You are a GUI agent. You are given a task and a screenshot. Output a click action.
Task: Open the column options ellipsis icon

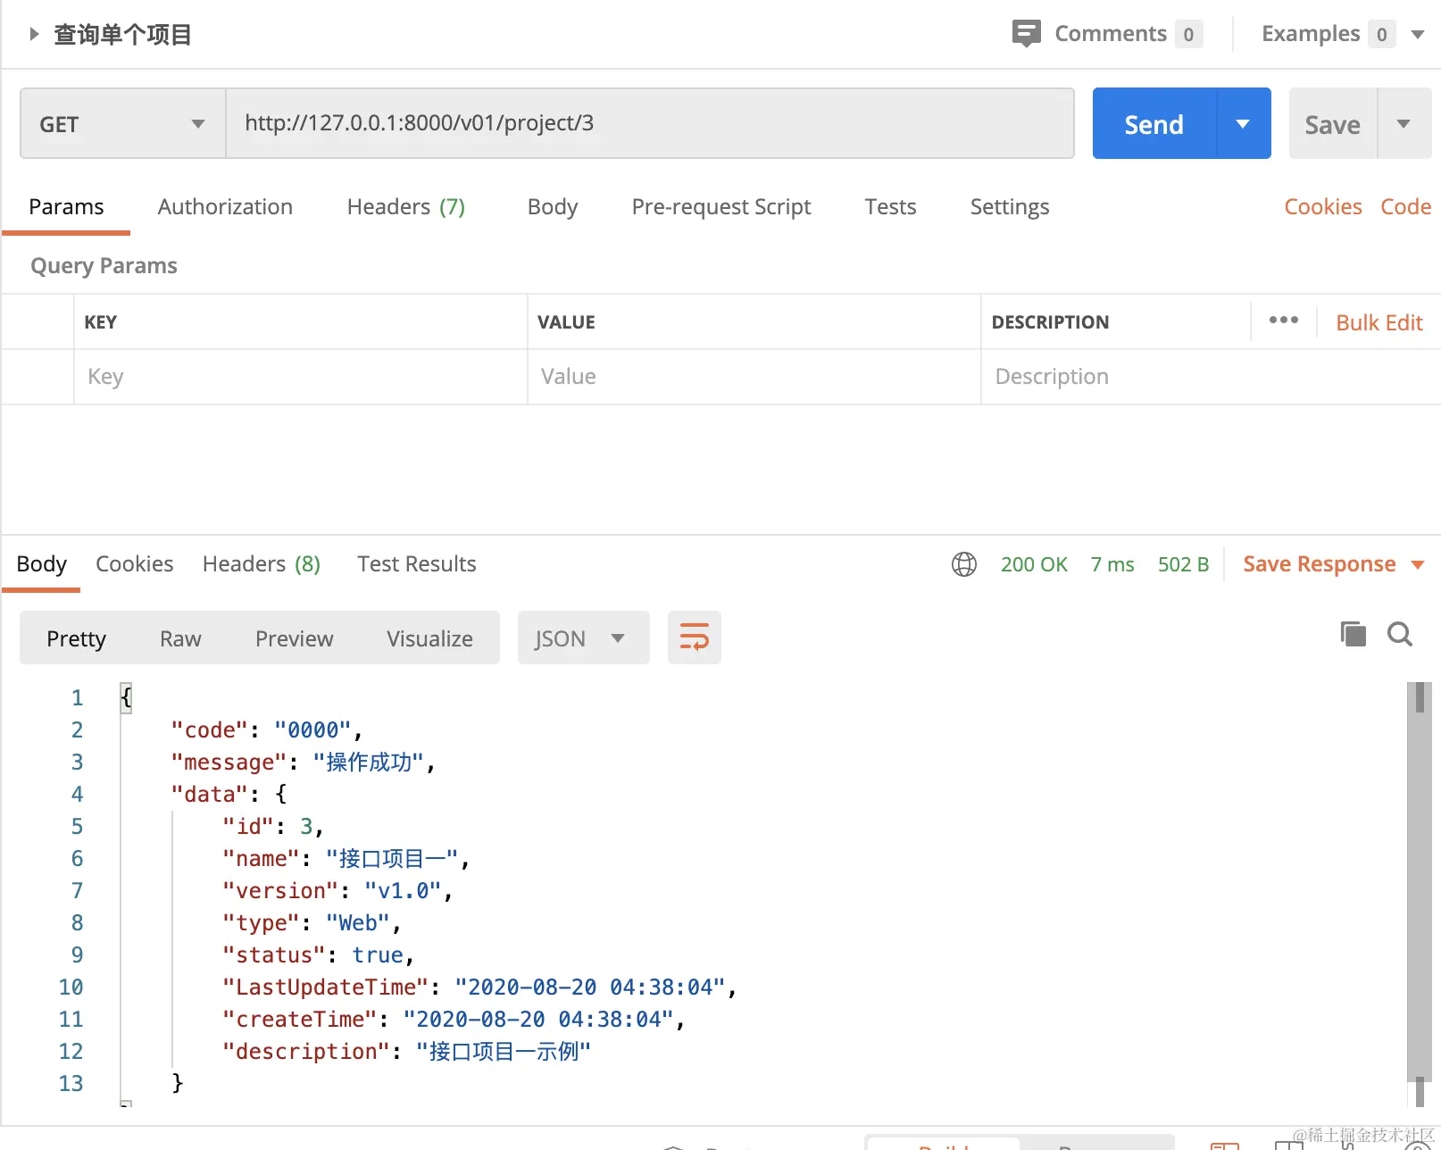pyautogui.click(x=1283, y=321)
